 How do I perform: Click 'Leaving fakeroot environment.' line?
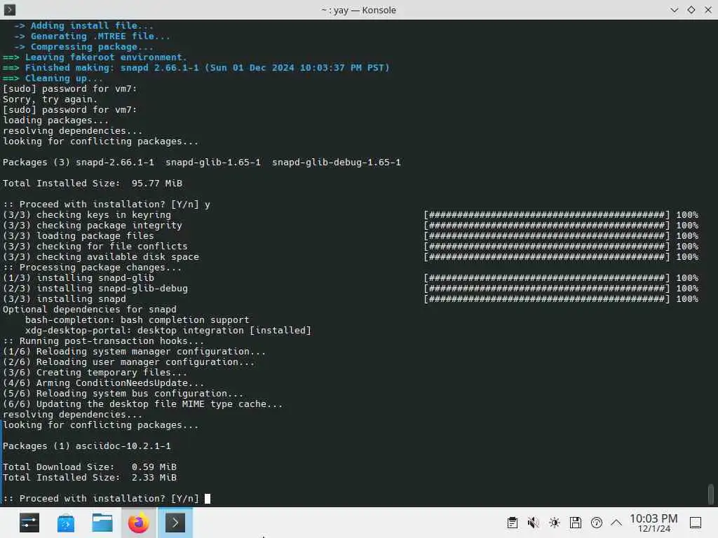point(95,57)
